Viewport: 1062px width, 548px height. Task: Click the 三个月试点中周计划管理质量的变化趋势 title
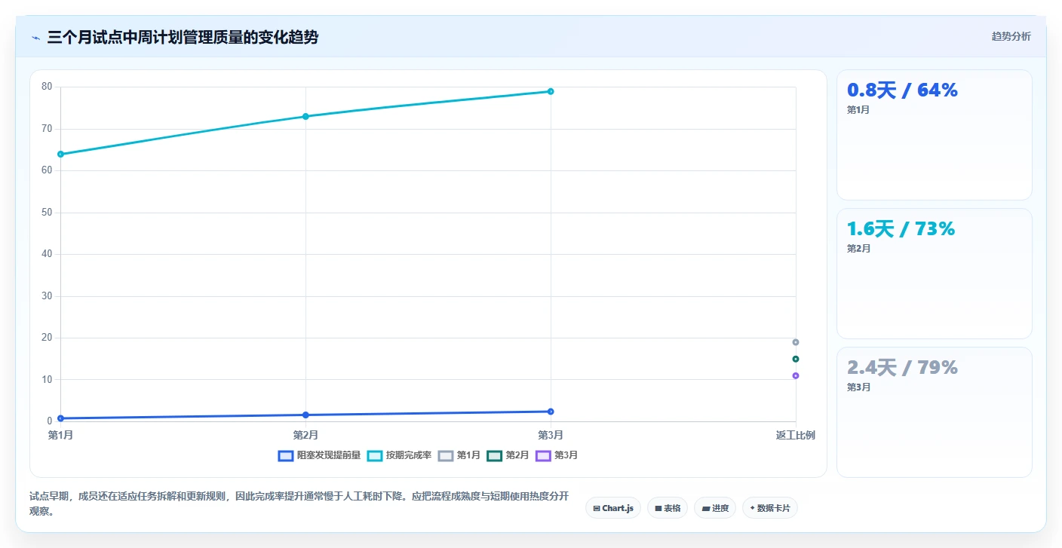point(183,38)
